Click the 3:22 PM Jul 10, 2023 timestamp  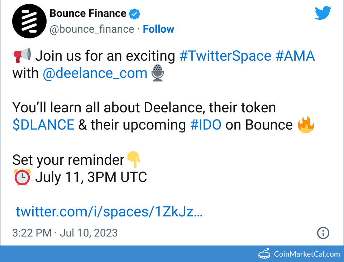[65, 233]
